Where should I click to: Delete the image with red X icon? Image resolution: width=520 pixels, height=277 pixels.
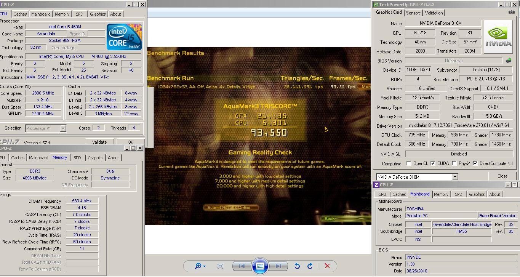click(x=327, y=266)
